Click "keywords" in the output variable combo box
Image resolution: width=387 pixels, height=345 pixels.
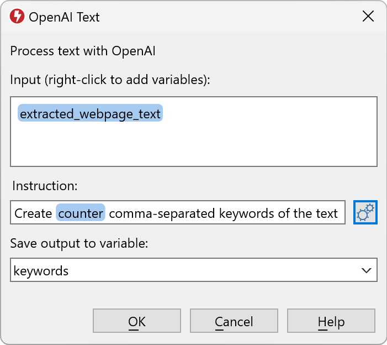click(41, 271)
